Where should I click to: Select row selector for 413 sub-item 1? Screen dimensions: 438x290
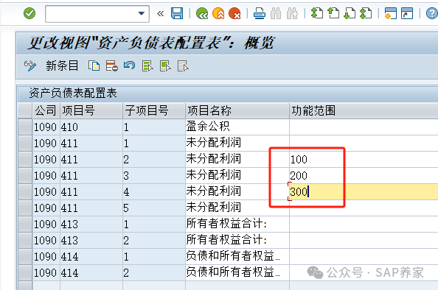tap(25, 224)
